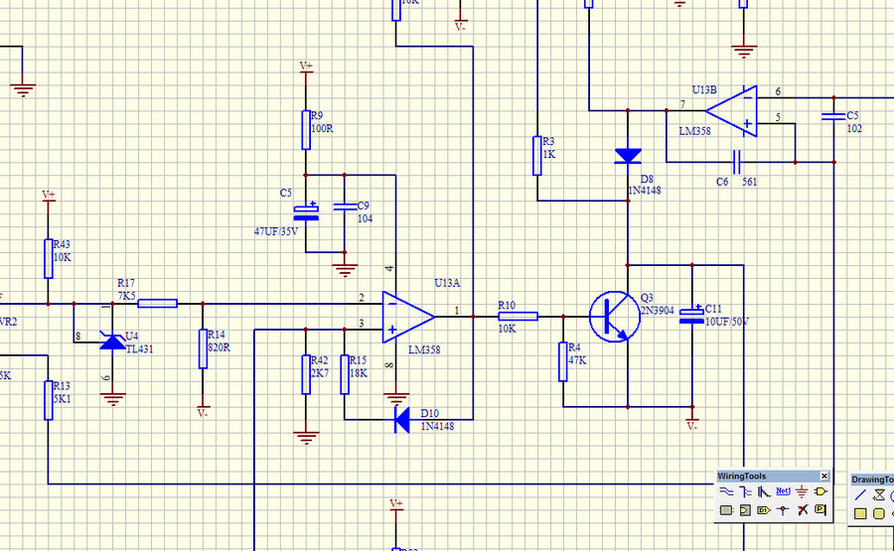Viewport: 894px width, 551px height.
Task: Select the 102 capacitor beside U13B
Action: (x=833, y=117)
